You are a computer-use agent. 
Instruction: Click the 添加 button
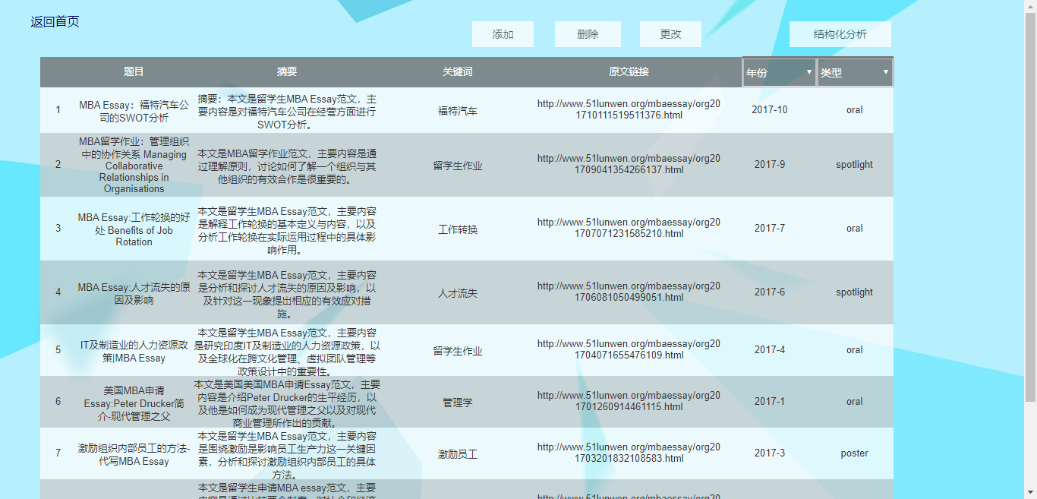[503, 34]
